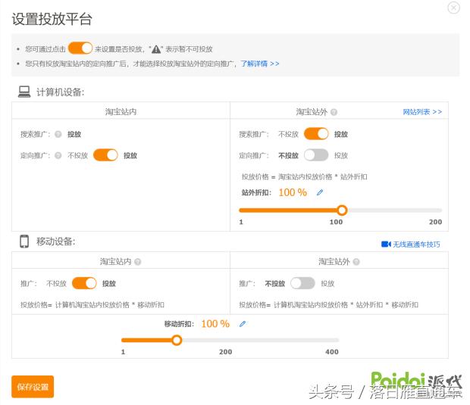Toggle computer 淘宝站外 搜索推广 switch
This screenshot has width=470, height=405.
coord(316,134)
